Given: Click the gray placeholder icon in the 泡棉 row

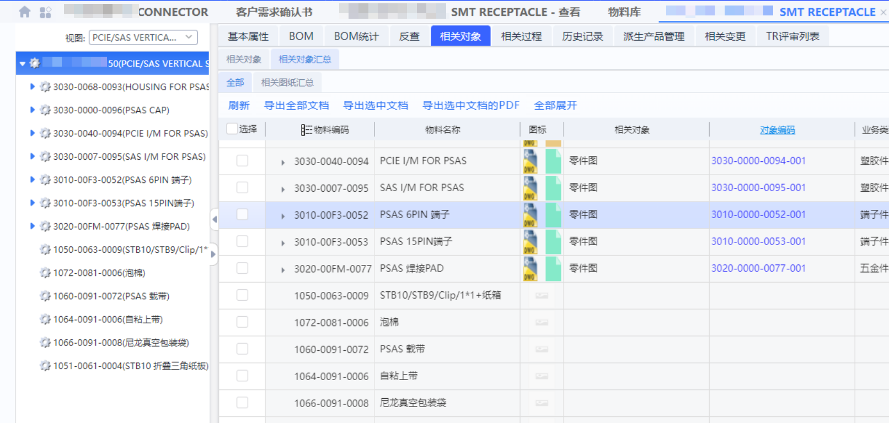Looking at the screenshot, I should 542,323.
